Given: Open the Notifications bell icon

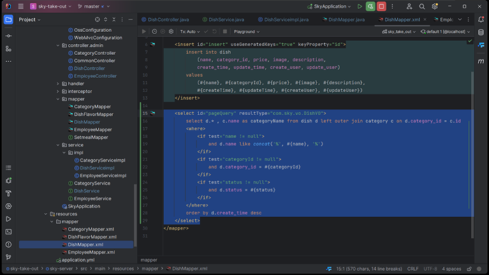Looking at the screenshot, I should 481,20.
